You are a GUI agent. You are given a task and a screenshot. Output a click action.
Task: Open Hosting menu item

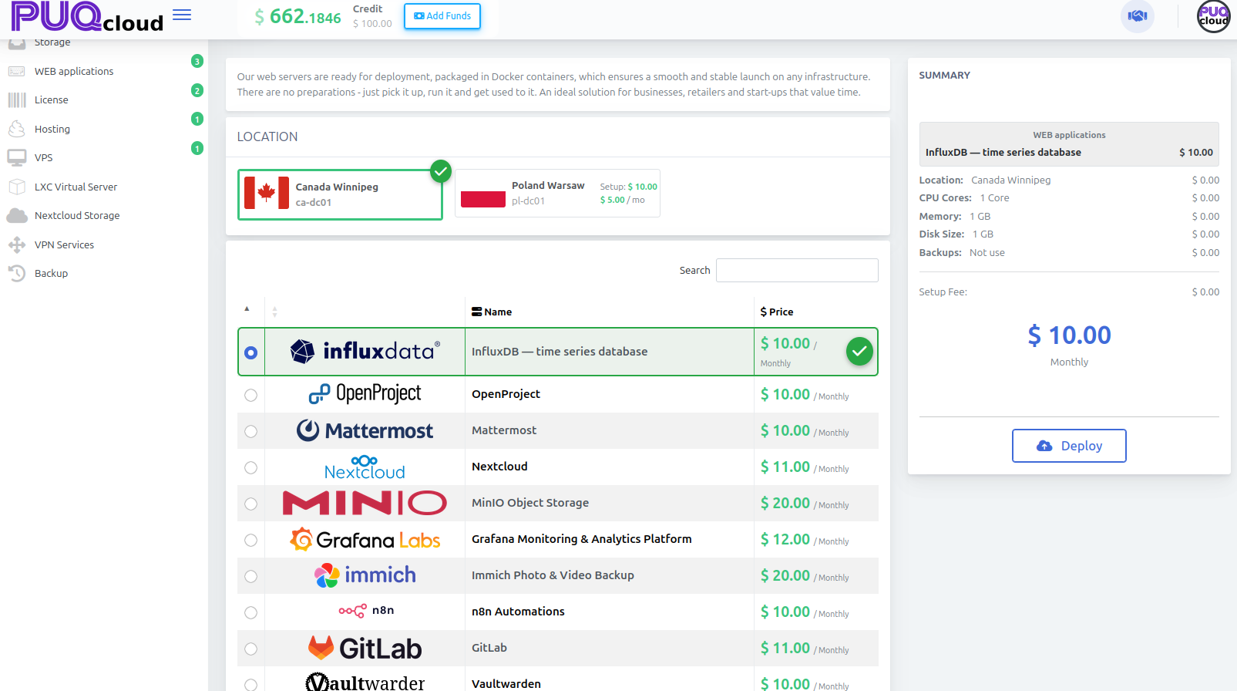[x=52, y=130]
